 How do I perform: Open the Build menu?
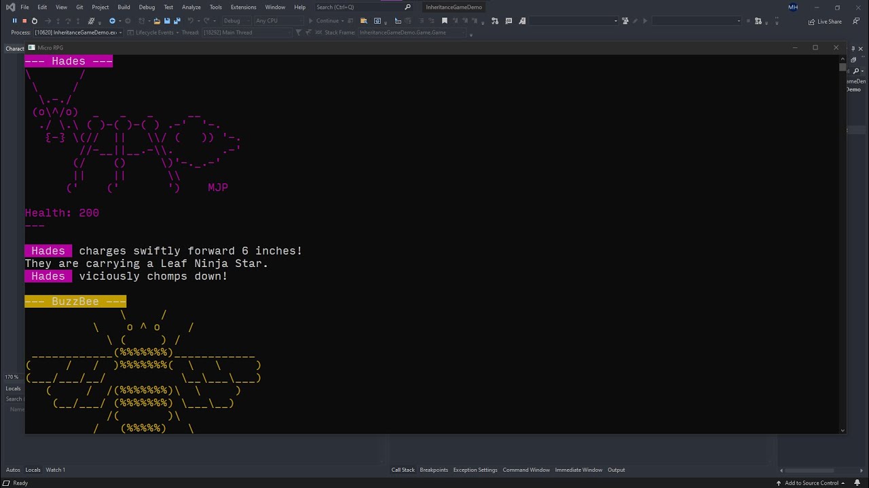pos(124,7)
